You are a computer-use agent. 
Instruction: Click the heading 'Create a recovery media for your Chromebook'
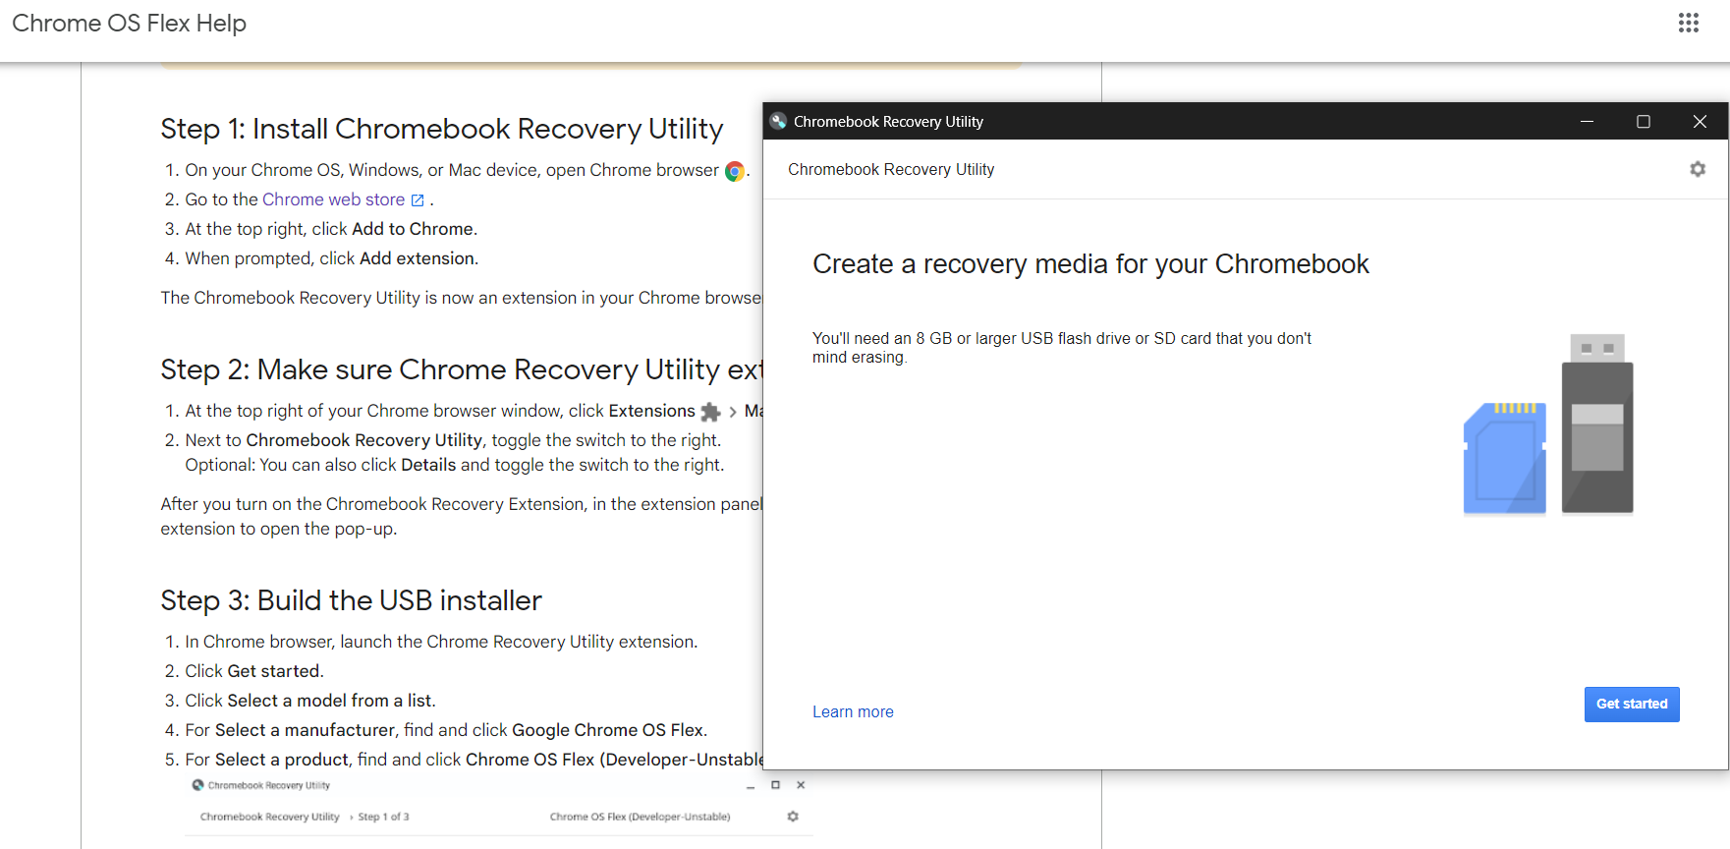pos(1090,264)
